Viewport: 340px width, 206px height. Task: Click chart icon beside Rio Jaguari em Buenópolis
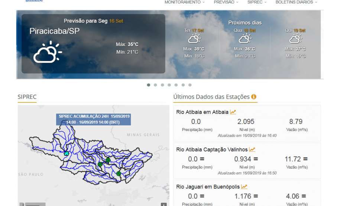244,187
